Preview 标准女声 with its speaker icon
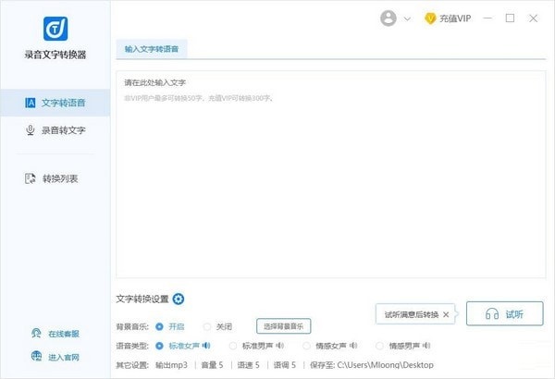Image resolution: width=555 pixels, height=379 pixels. pyautogui.click(x=206, y=346)
